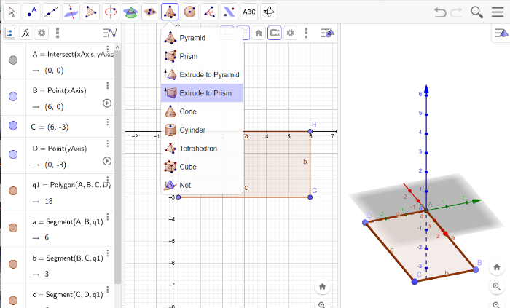The width and height of the screenshot is (510, 308).
Task: Select the Plane through three points tool
Action: point(150,12)
